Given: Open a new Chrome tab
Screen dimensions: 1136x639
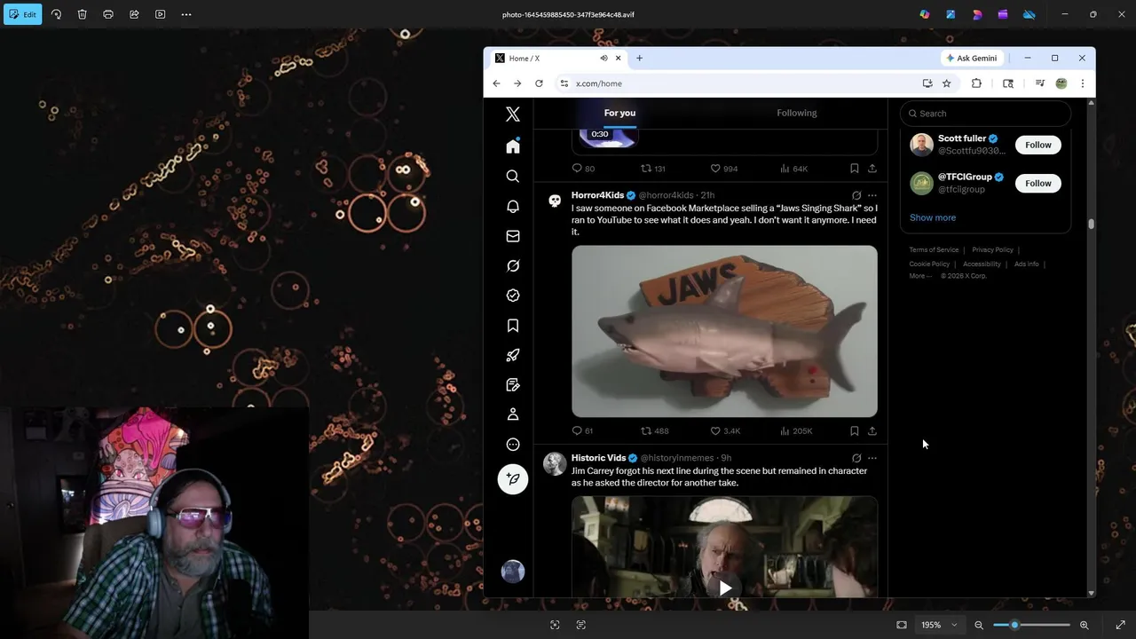Looking at the screenshot, I should tap(639, 59).
